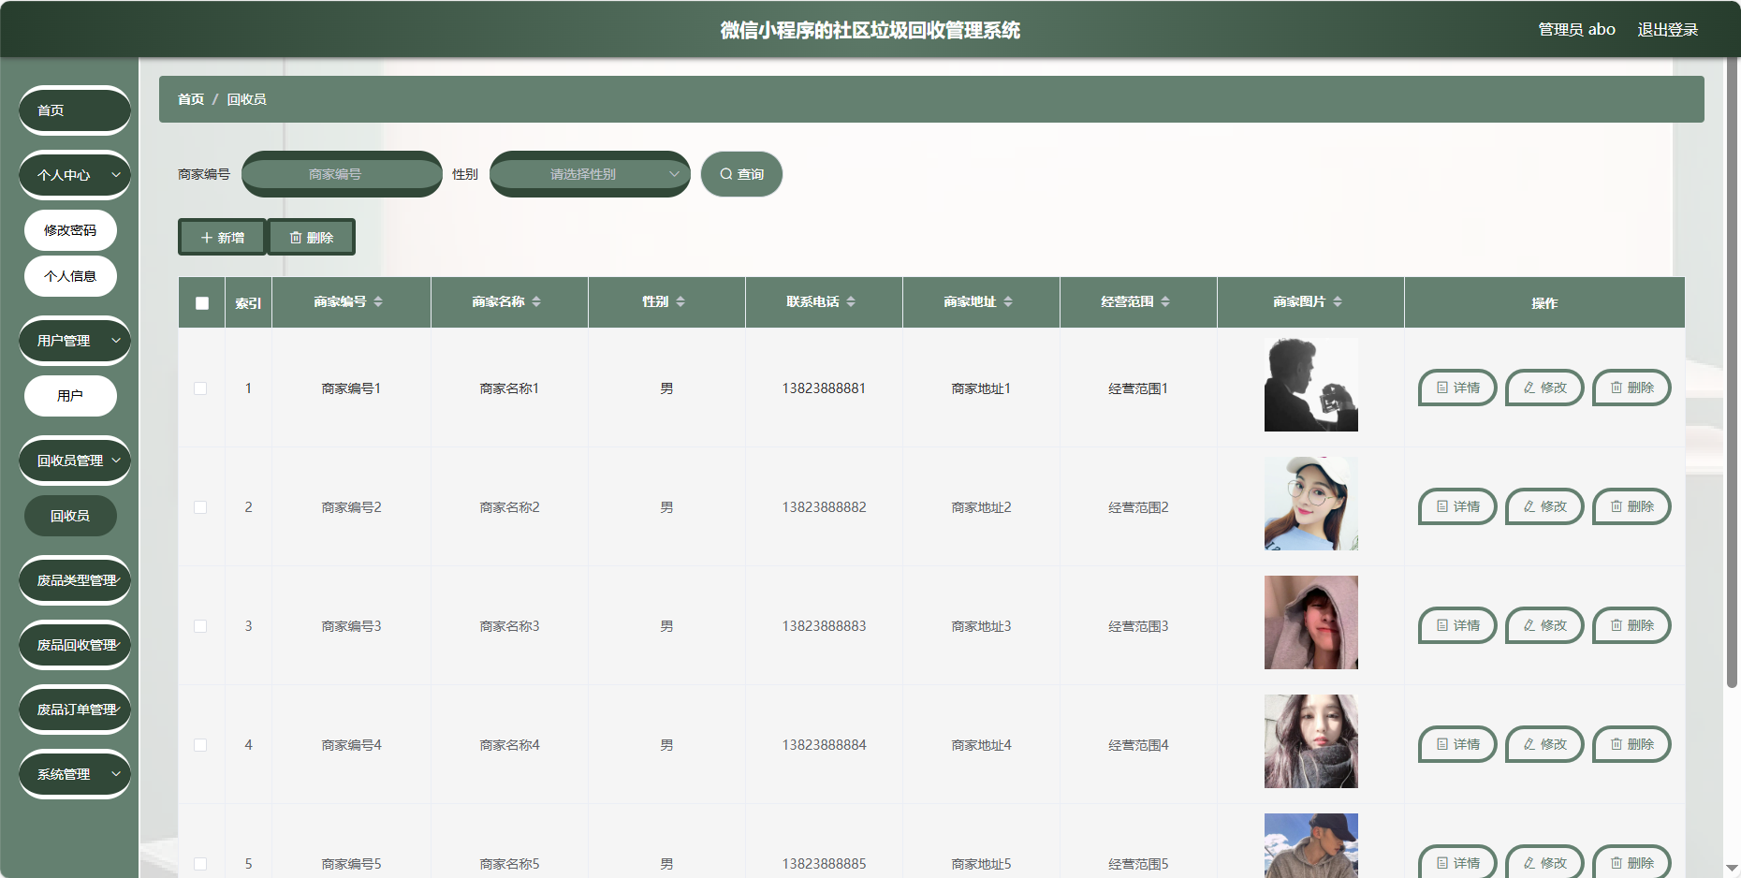
Task: Open 修改密码 sidebar item
Action: (x=70, y=230)
